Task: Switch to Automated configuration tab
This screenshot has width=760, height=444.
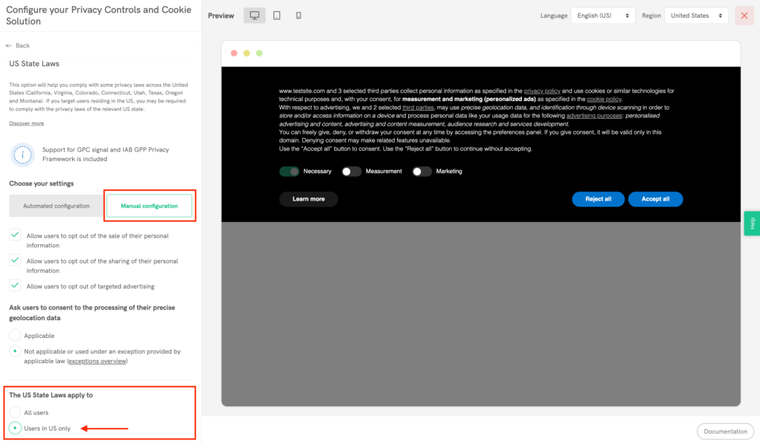Action: point(56,206)
